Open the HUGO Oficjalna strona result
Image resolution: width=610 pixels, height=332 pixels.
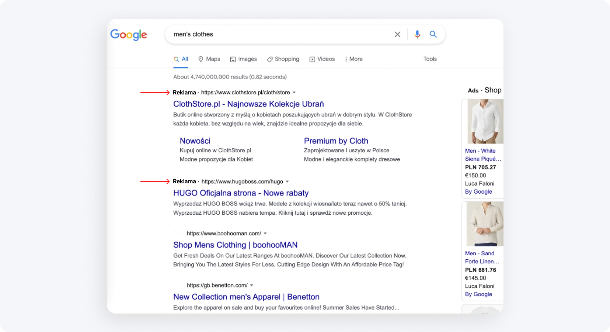tap(241, 193)
